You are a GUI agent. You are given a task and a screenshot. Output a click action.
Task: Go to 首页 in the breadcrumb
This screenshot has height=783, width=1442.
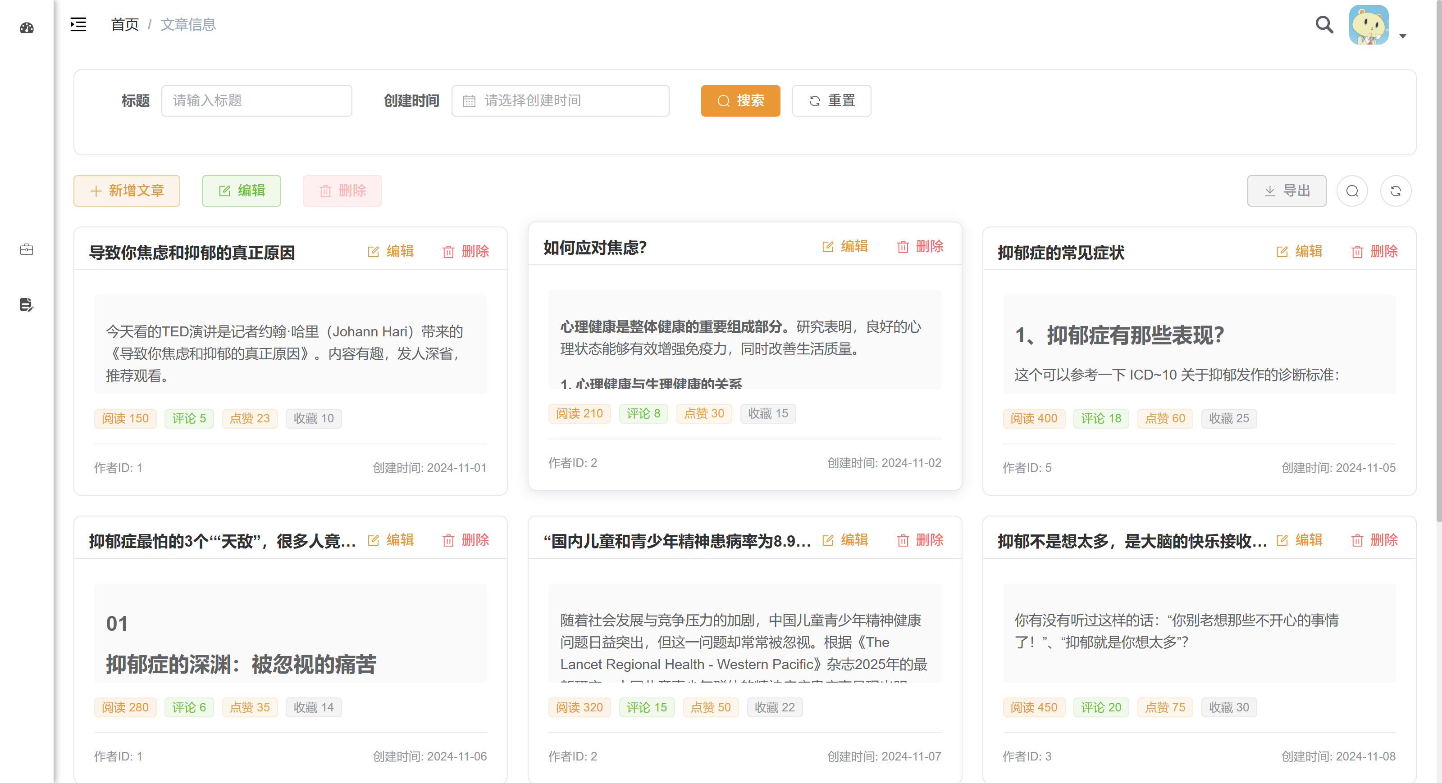[x=124, y=25]
